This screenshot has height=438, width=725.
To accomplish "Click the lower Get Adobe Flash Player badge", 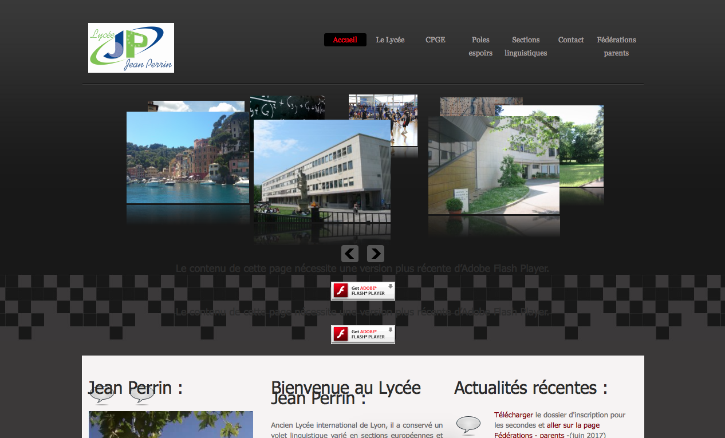I will (x=363, y=334).
